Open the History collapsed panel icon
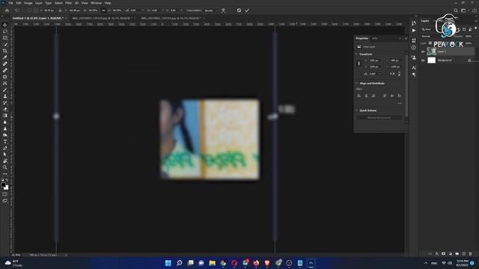Screen dimensions: 479x269 pos(414,23)
